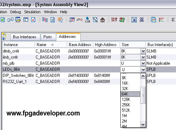Choose 512K from the size list

(130, 110)
